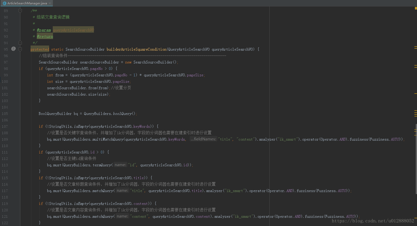Click line number 109 in the gutter
The width and height of the screenshot is (417, 226).
click(5, 139)
